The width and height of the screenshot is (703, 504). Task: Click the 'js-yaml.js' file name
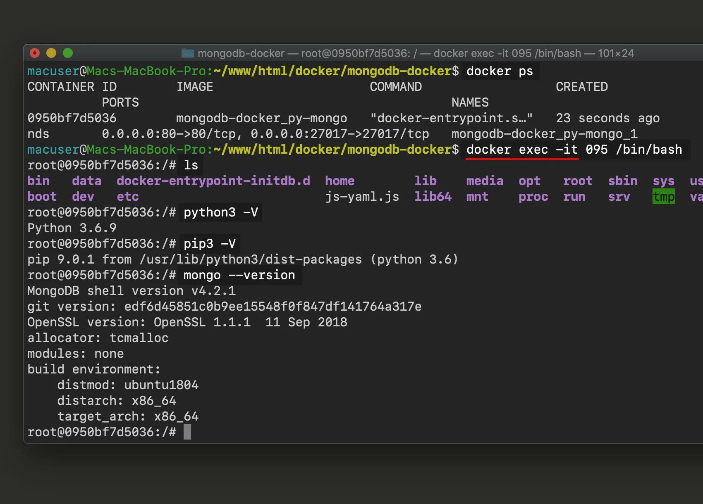coord(362,197)
